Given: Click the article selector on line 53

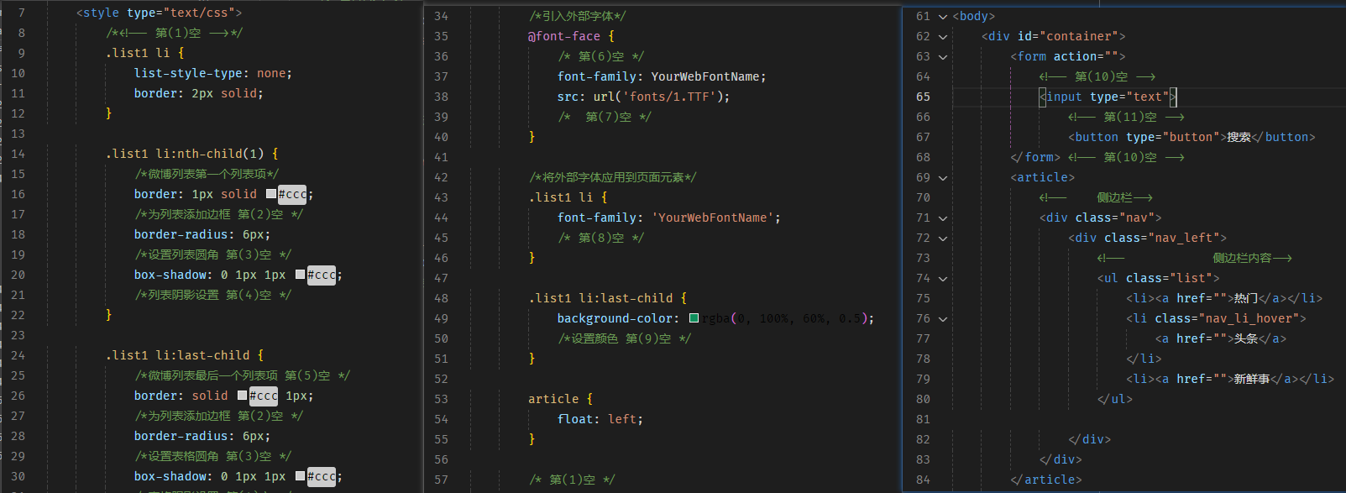Looking at the screenshot, I should click(x=553, y=399).
